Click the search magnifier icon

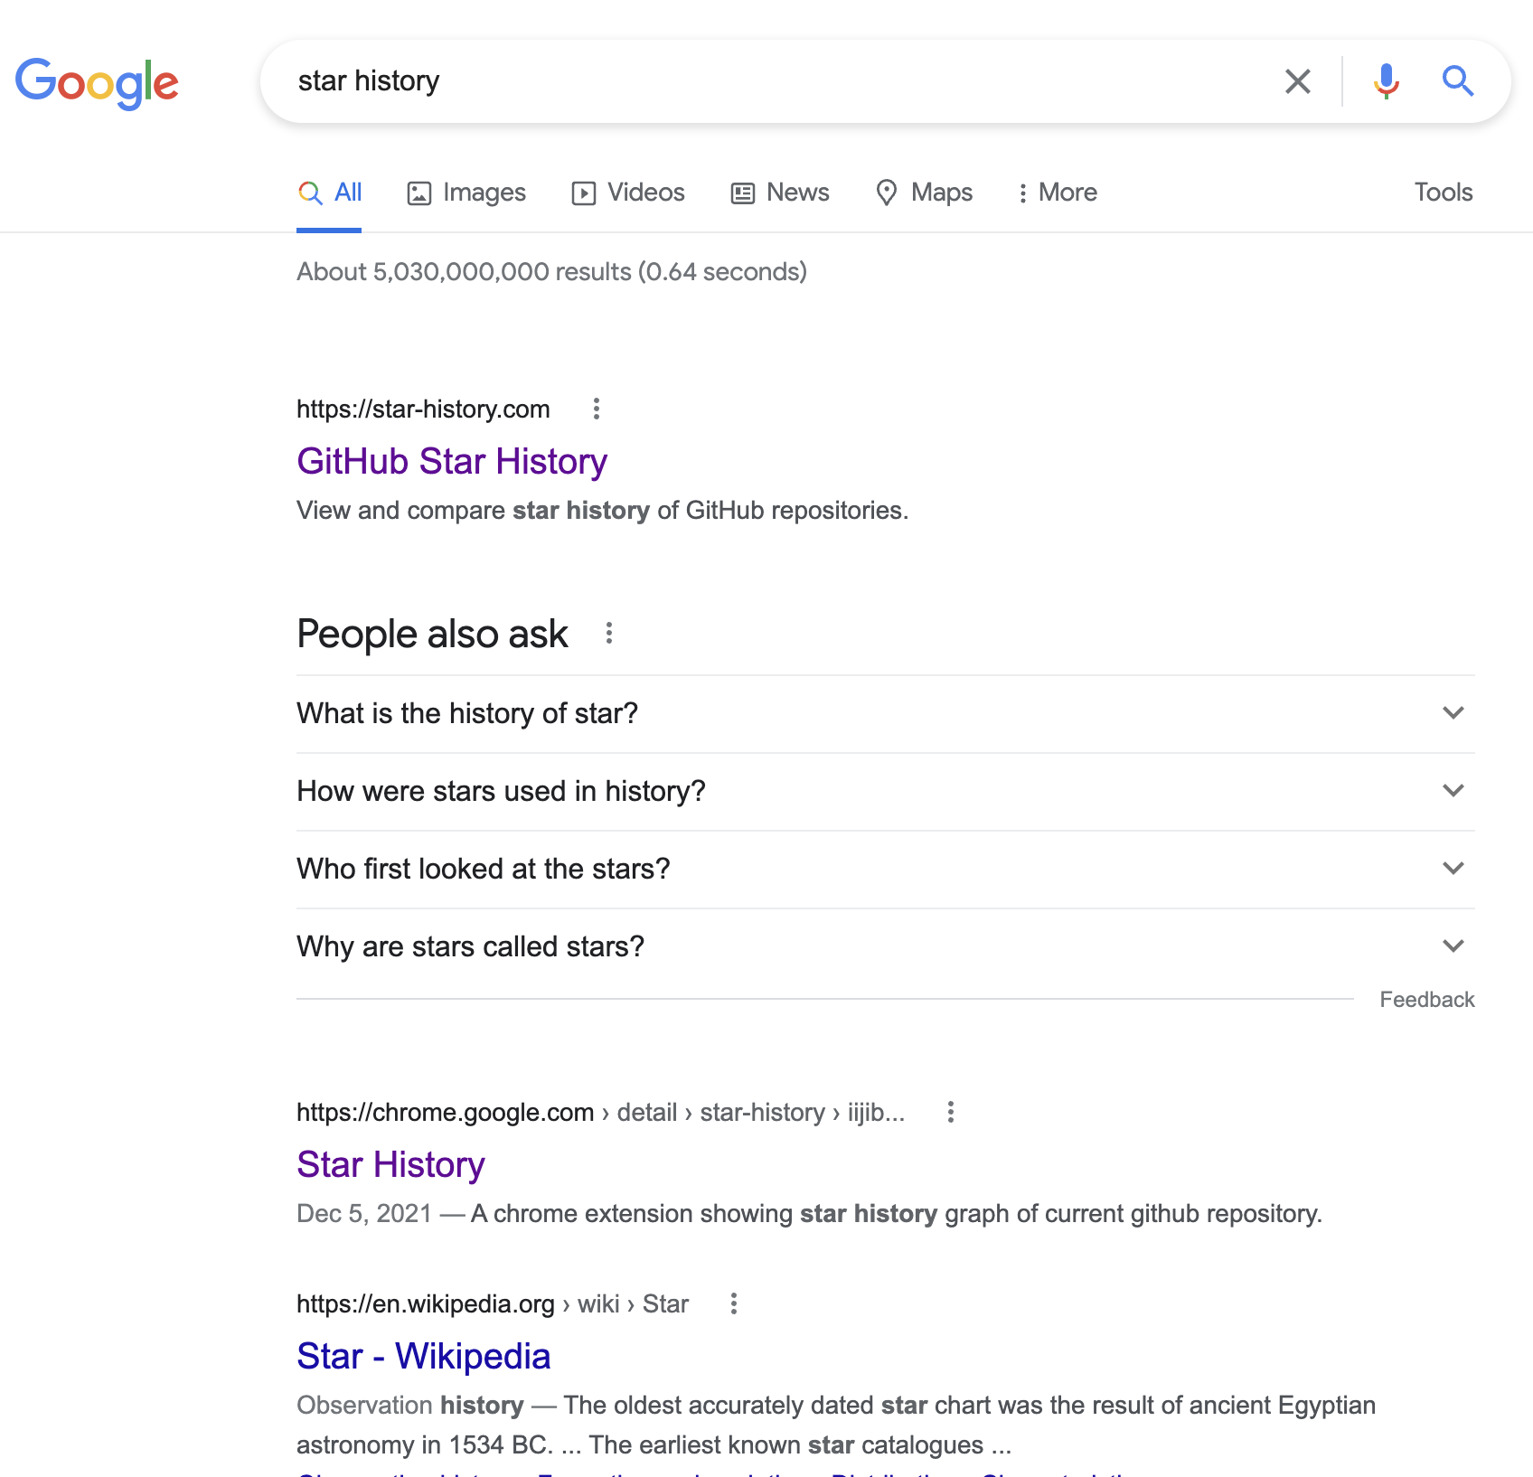click(1458, 80)
